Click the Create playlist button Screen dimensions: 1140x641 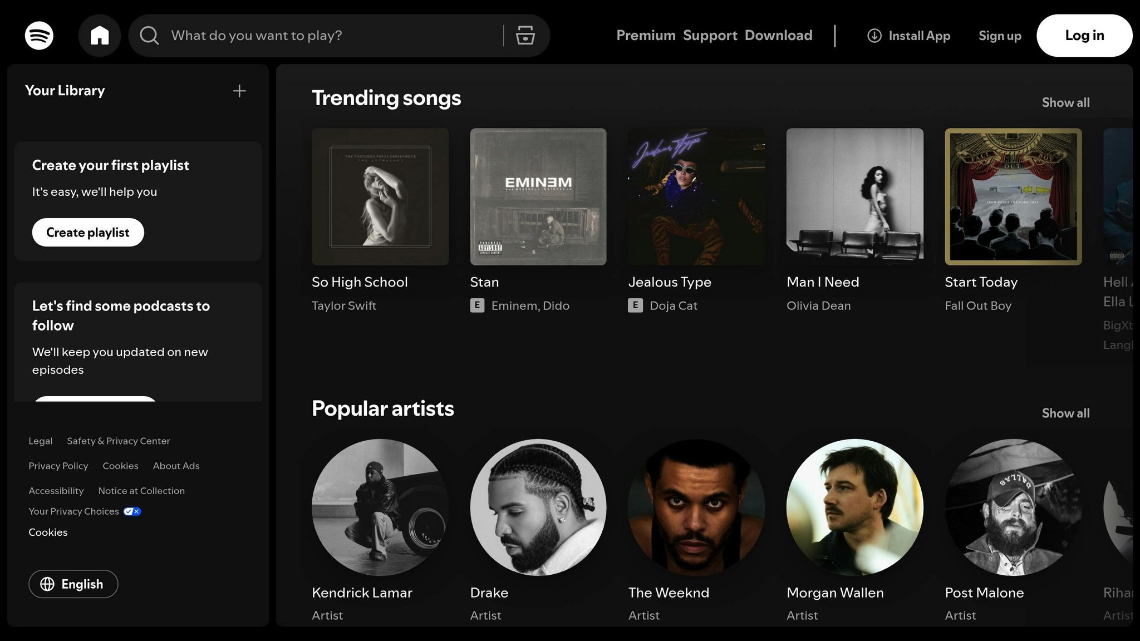click(x=88, y=233)
